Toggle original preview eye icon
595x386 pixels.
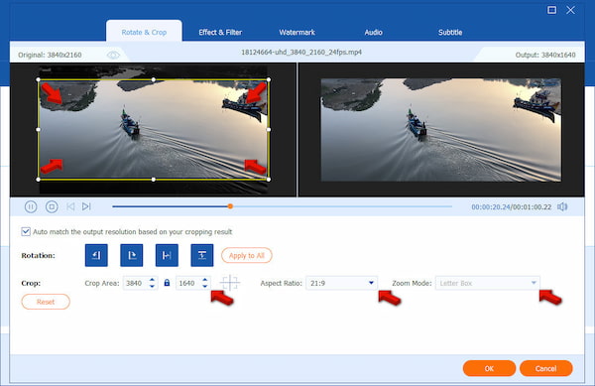coord(113,56)
